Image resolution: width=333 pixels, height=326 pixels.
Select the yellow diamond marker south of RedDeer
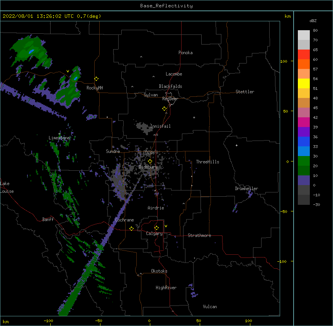pos(165,109)
